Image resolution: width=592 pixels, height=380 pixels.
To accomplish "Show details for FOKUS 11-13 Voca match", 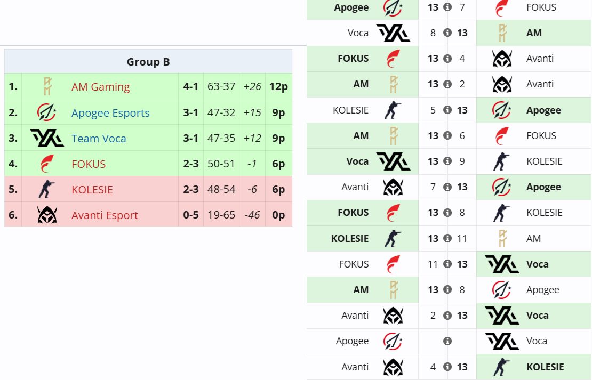I will coord(447,264).
